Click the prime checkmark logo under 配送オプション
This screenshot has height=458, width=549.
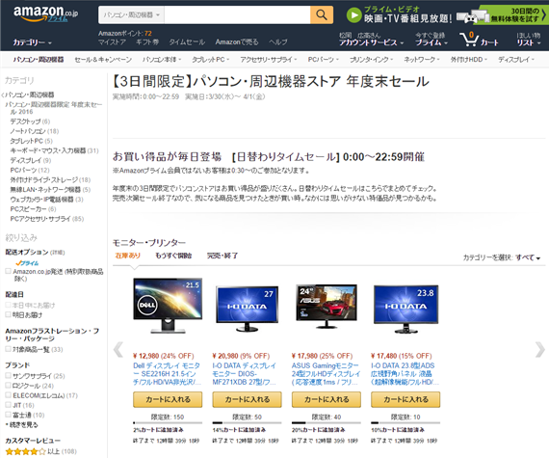point(27,263)
